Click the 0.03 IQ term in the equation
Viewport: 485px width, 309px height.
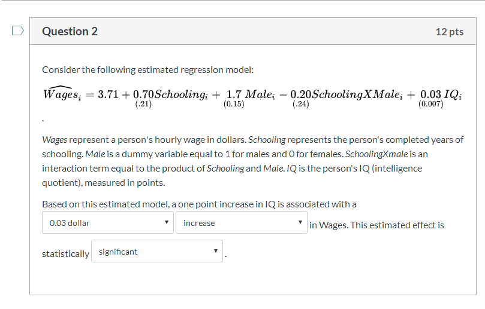[x=441, y=94]
